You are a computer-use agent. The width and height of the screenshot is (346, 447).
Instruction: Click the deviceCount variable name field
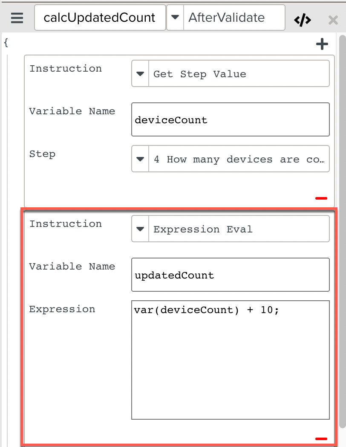(230, 119)
